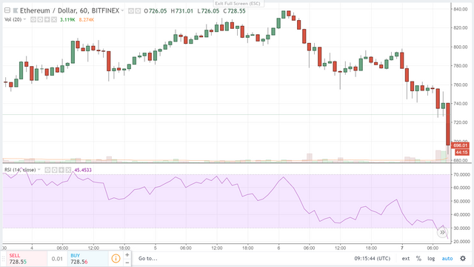Screen dimensions: 474x267
Task: Click the C728.55 close value
Action: tap(234, 11)
